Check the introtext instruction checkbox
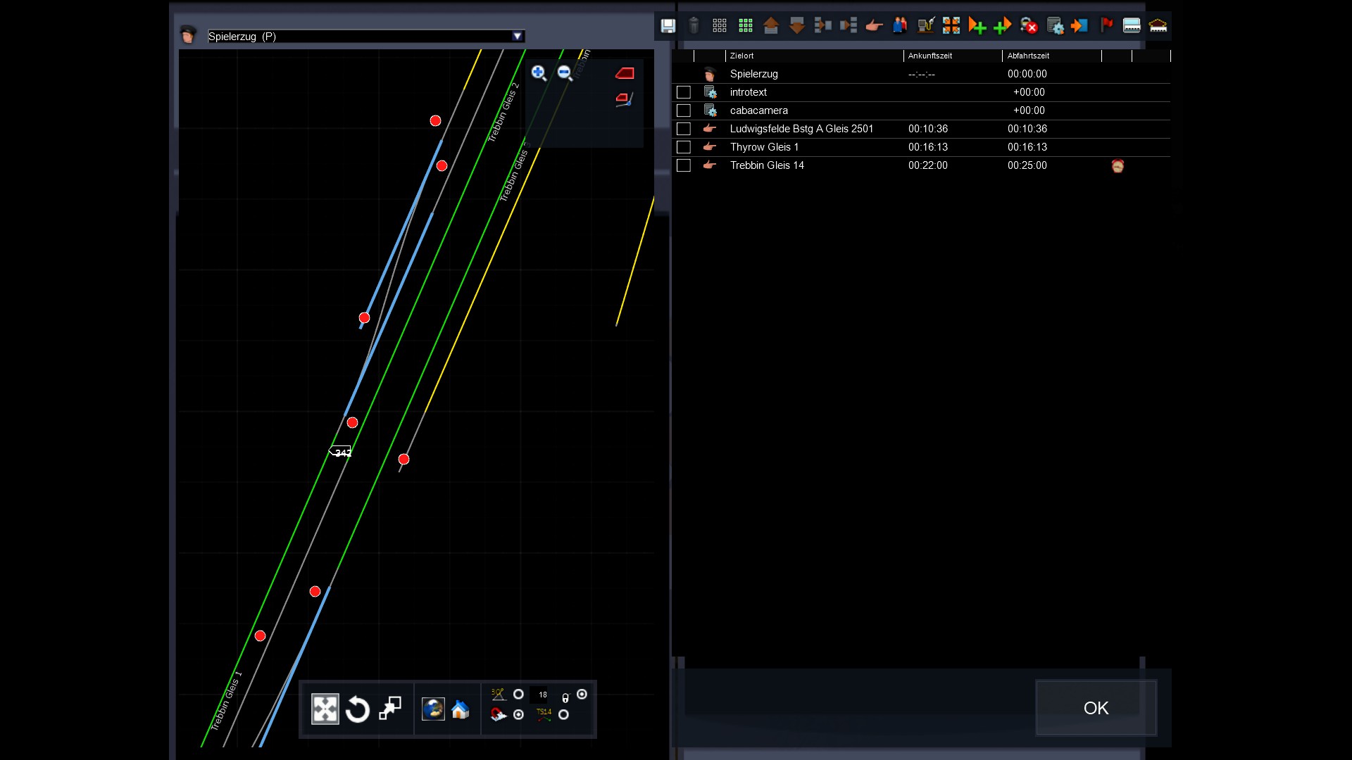 (x=683, y=92)
